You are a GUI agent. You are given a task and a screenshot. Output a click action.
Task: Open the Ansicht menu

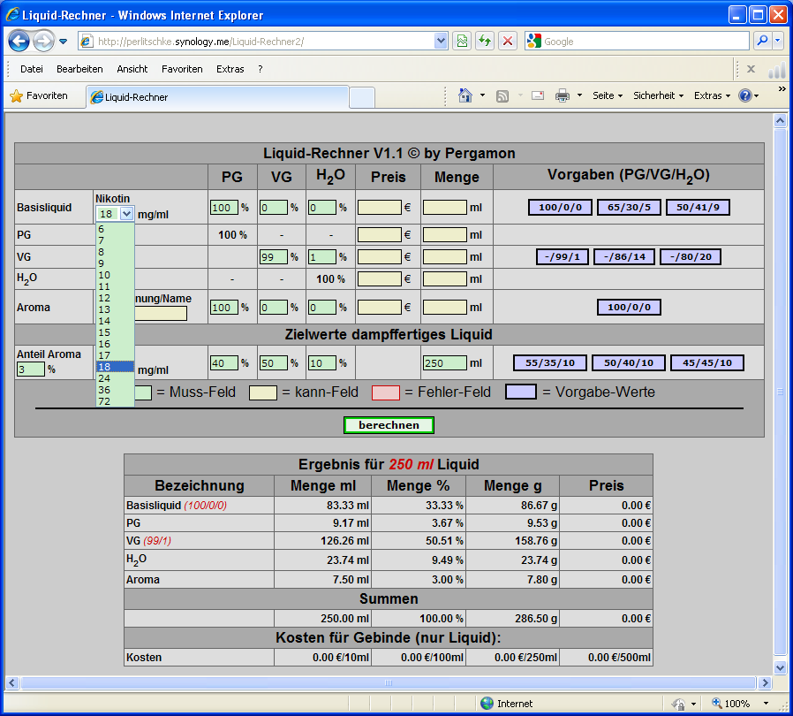click(132, 69)
